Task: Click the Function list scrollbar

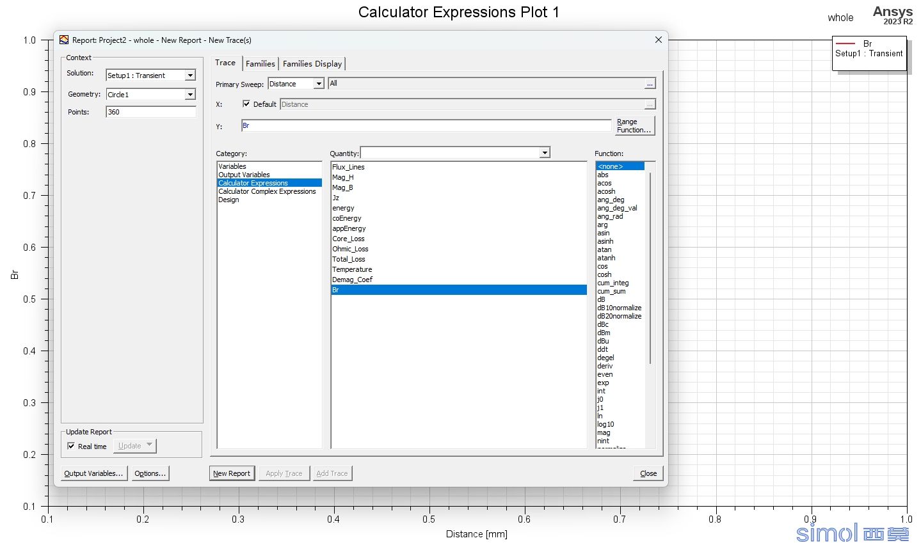Action: point(650,269)
